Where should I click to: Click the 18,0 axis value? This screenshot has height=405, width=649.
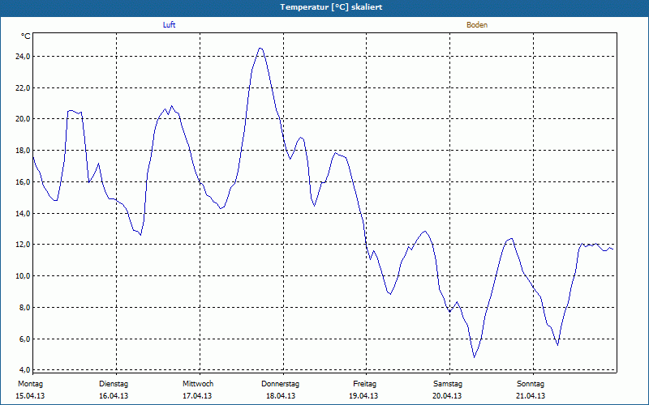coord(23,151)
